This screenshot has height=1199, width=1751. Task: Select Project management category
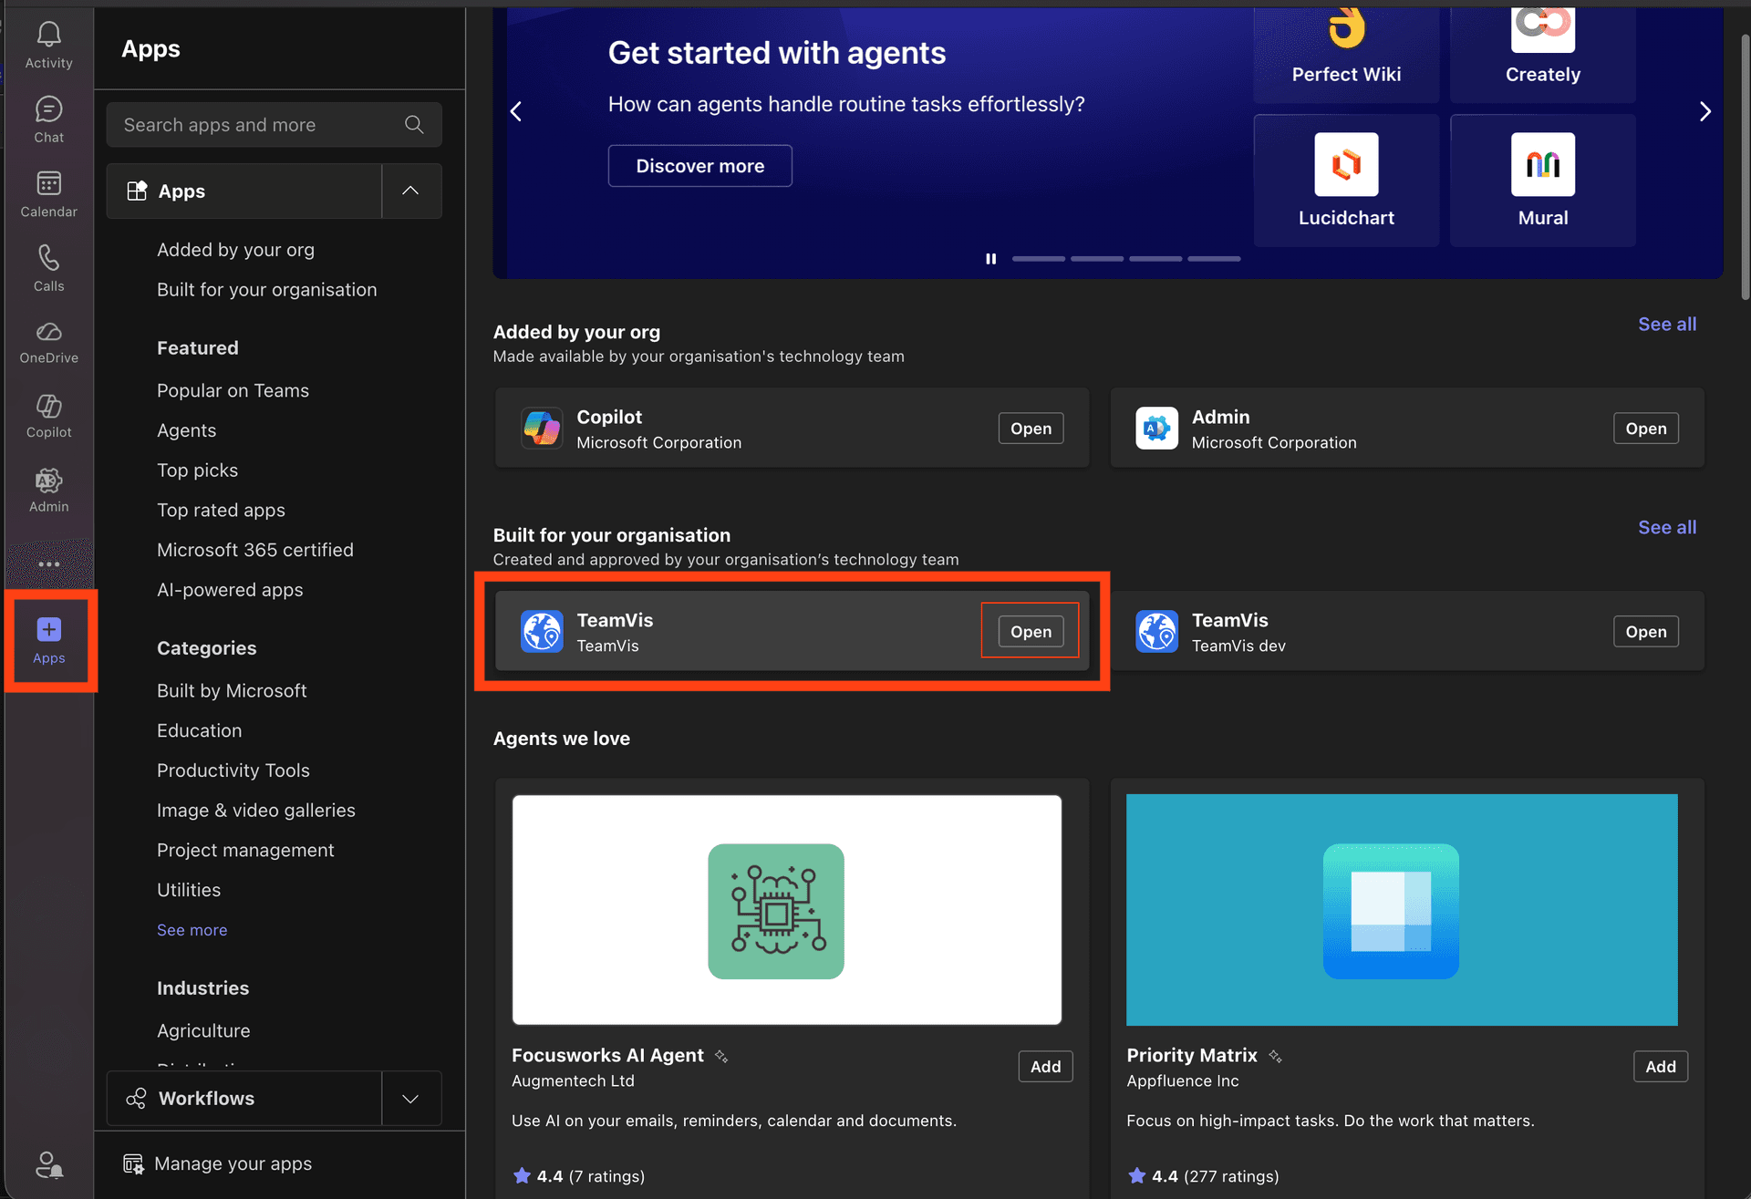click(245, 850)
